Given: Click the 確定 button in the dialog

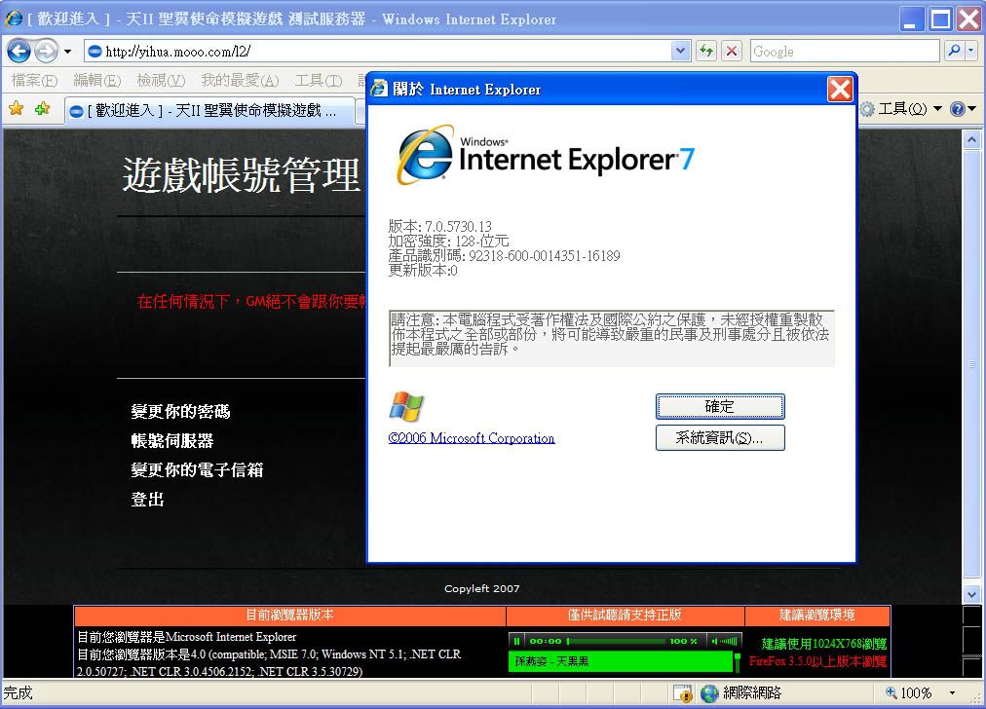Looking at the screenshot, I should point(720,407).
